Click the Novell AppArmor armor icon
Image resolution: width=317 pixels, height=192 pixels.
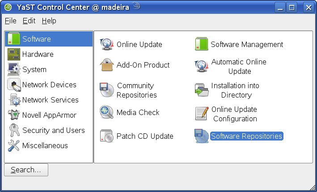14,115
